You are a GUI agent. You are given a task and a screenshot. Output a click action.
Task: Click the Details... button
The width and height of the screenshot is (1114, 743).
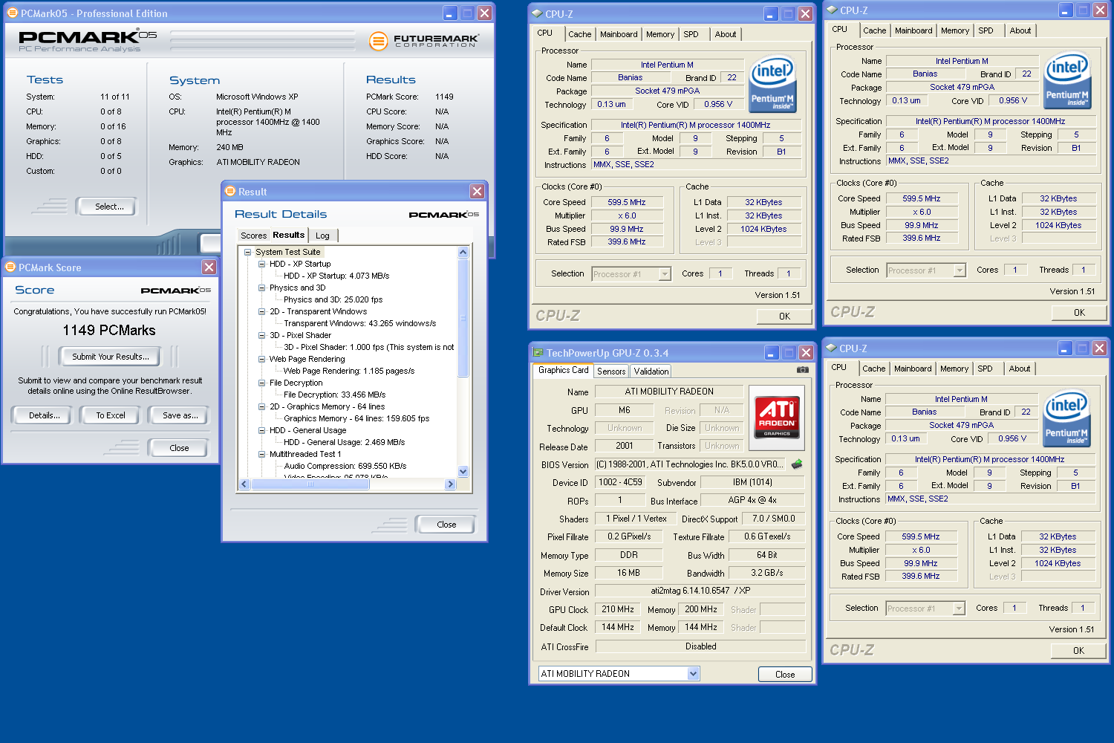[x=45, y=415]
